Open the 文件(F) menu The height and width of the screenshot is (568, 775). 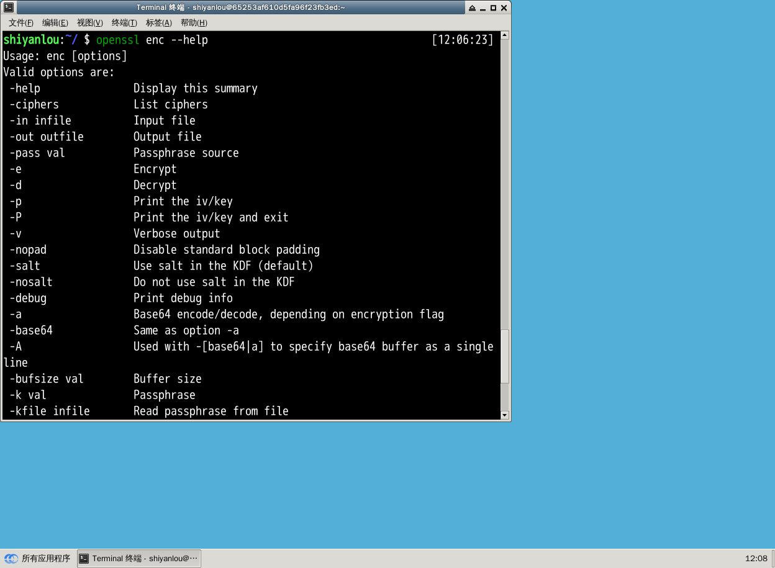click(x=21, y=23)
